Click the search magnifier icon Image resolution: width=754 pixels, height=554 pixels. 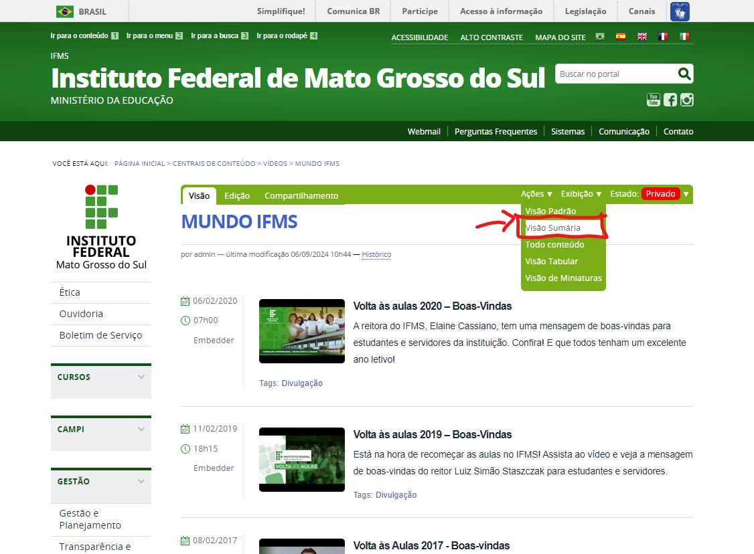[x=684, y=74]
